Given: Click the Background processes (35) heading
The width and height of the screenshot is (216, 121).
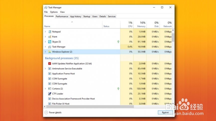Looking at the screenshot, I should pos(62,58).
